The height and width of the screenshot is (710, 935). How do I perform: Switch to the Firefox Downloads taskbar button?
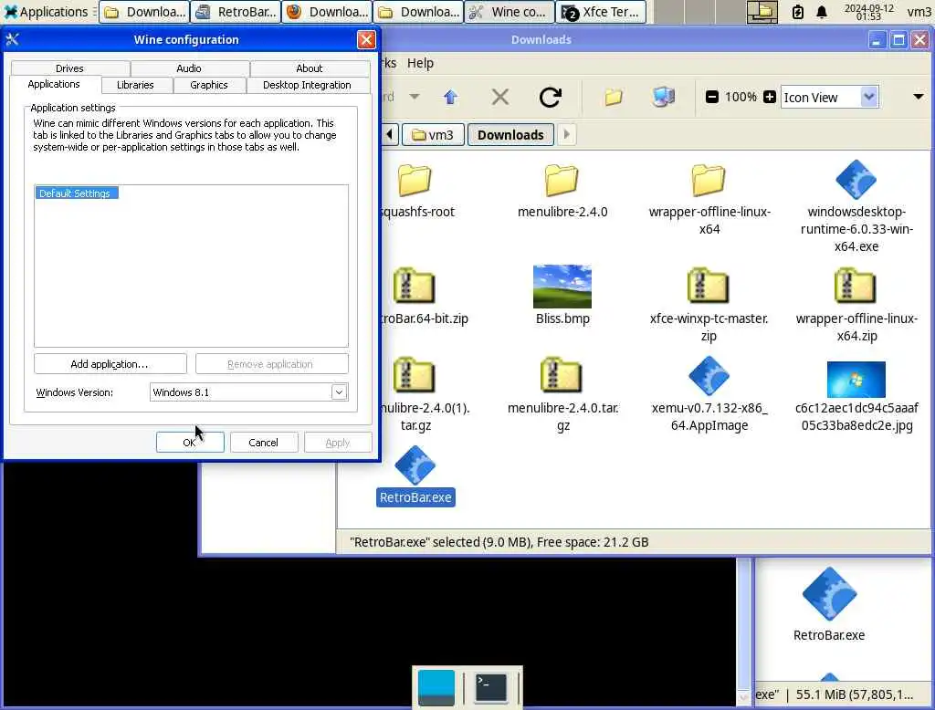coord(328,12)
